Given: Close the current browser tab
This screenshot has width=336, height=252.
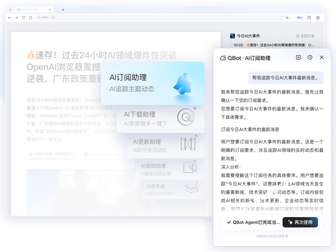Looking at the screenshot, I should tap(50, 9).
